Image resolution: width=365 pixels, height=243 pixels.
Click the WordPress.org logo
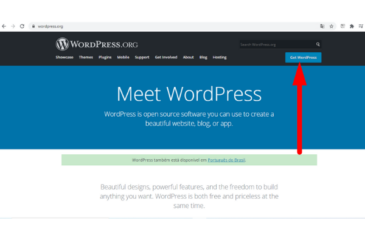click(97, 44)
